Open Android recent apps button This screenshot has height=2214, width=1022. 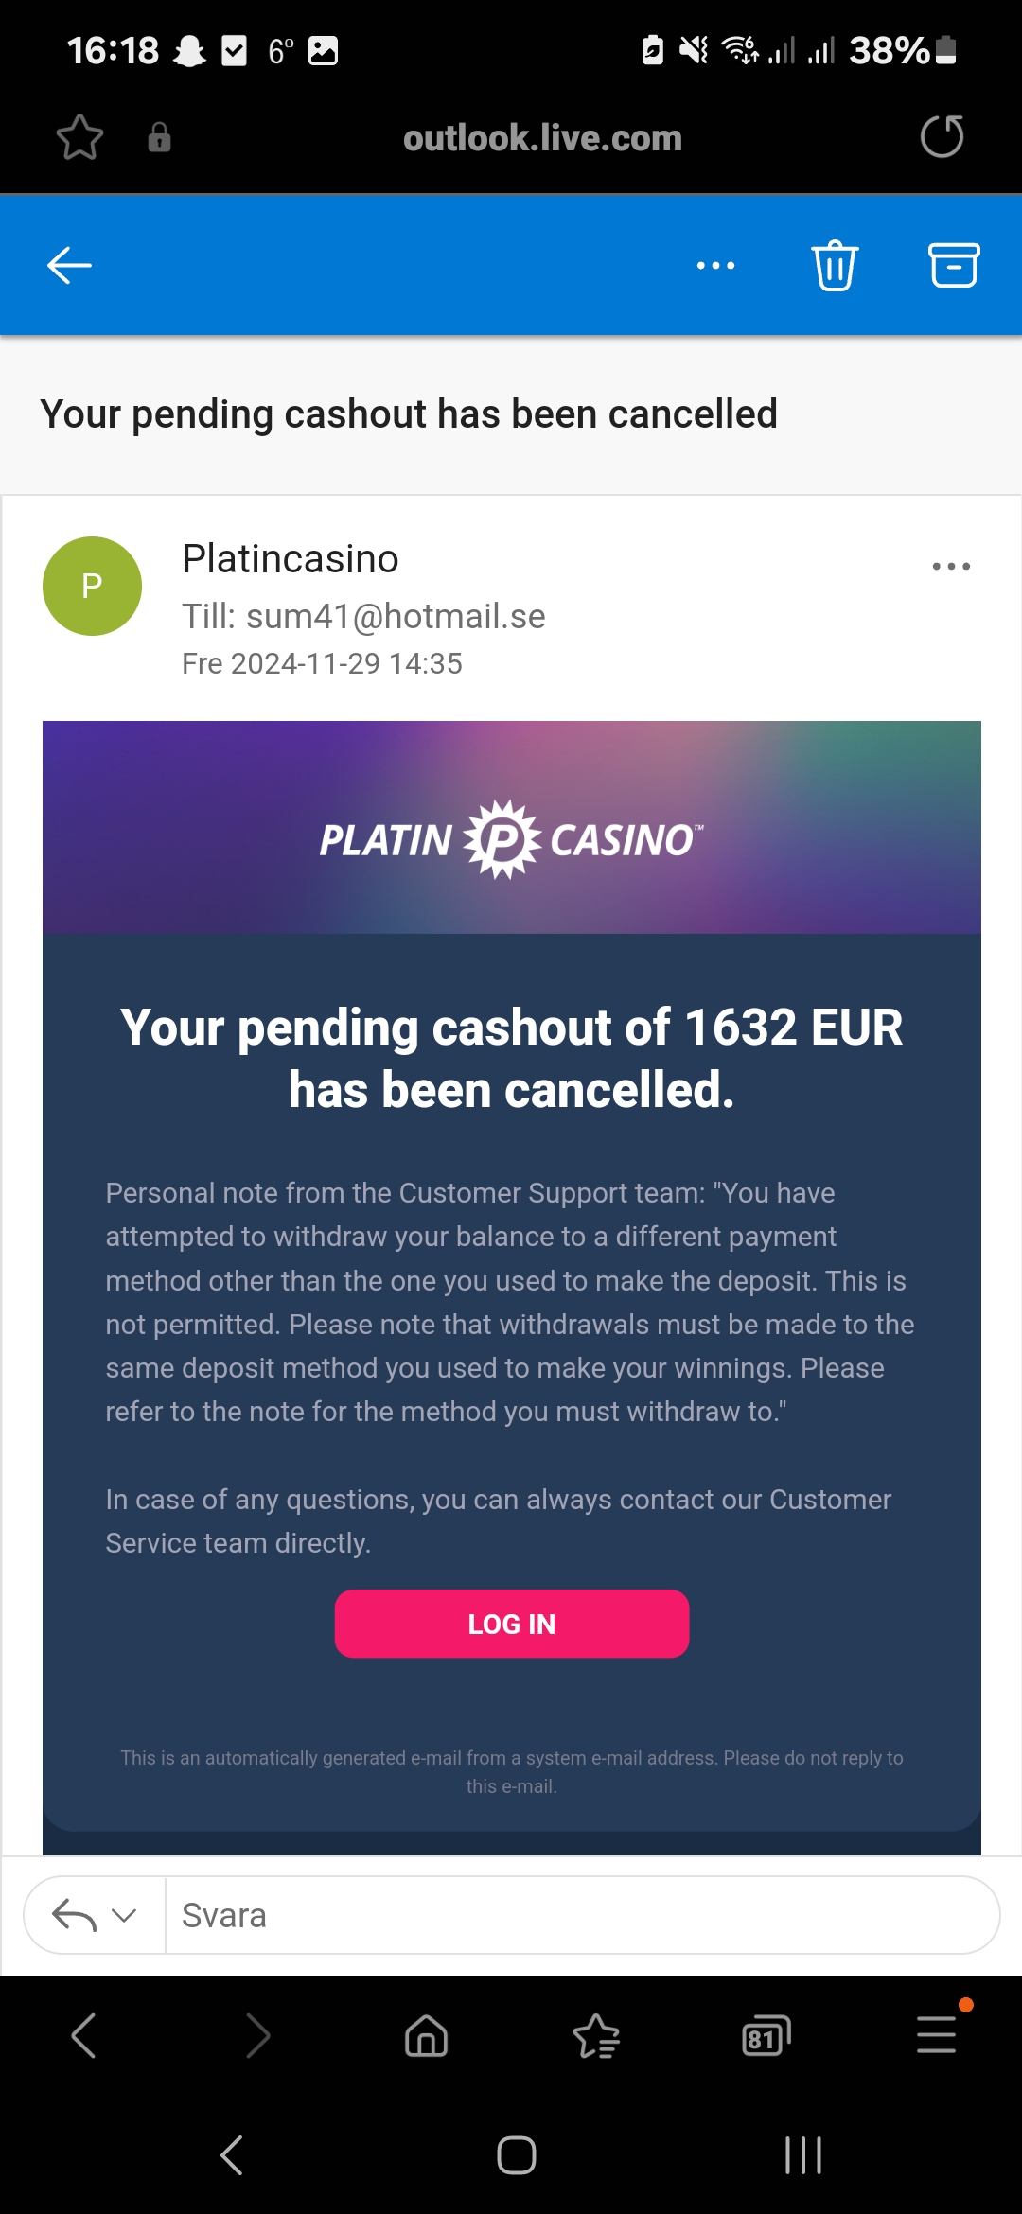click(803, 2155)
